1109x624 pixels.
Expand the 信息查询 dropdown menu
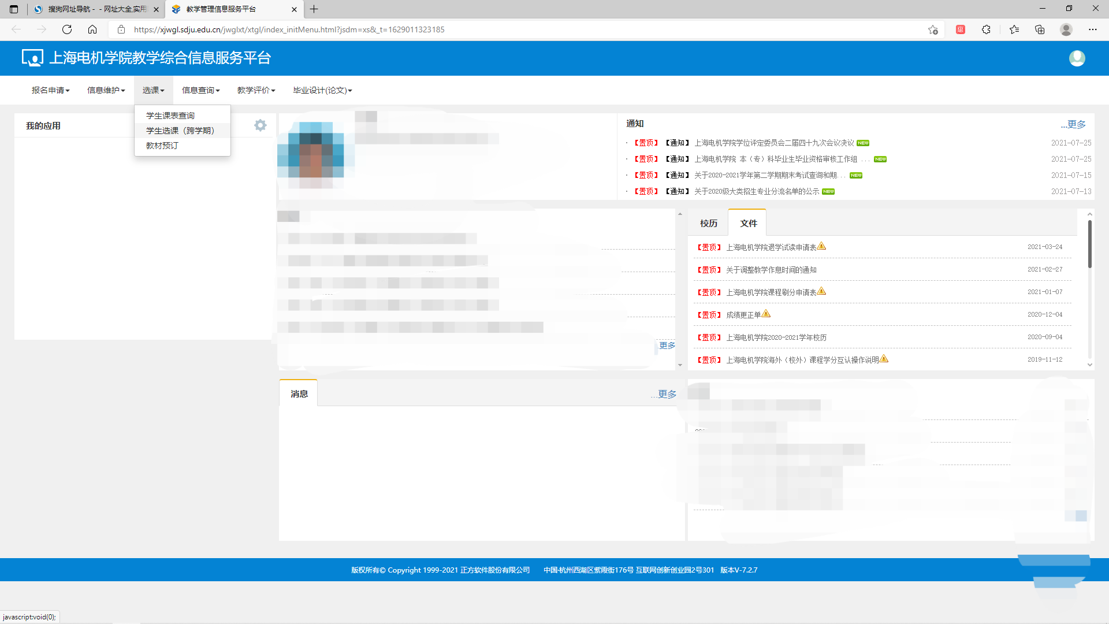pos(200,90)
